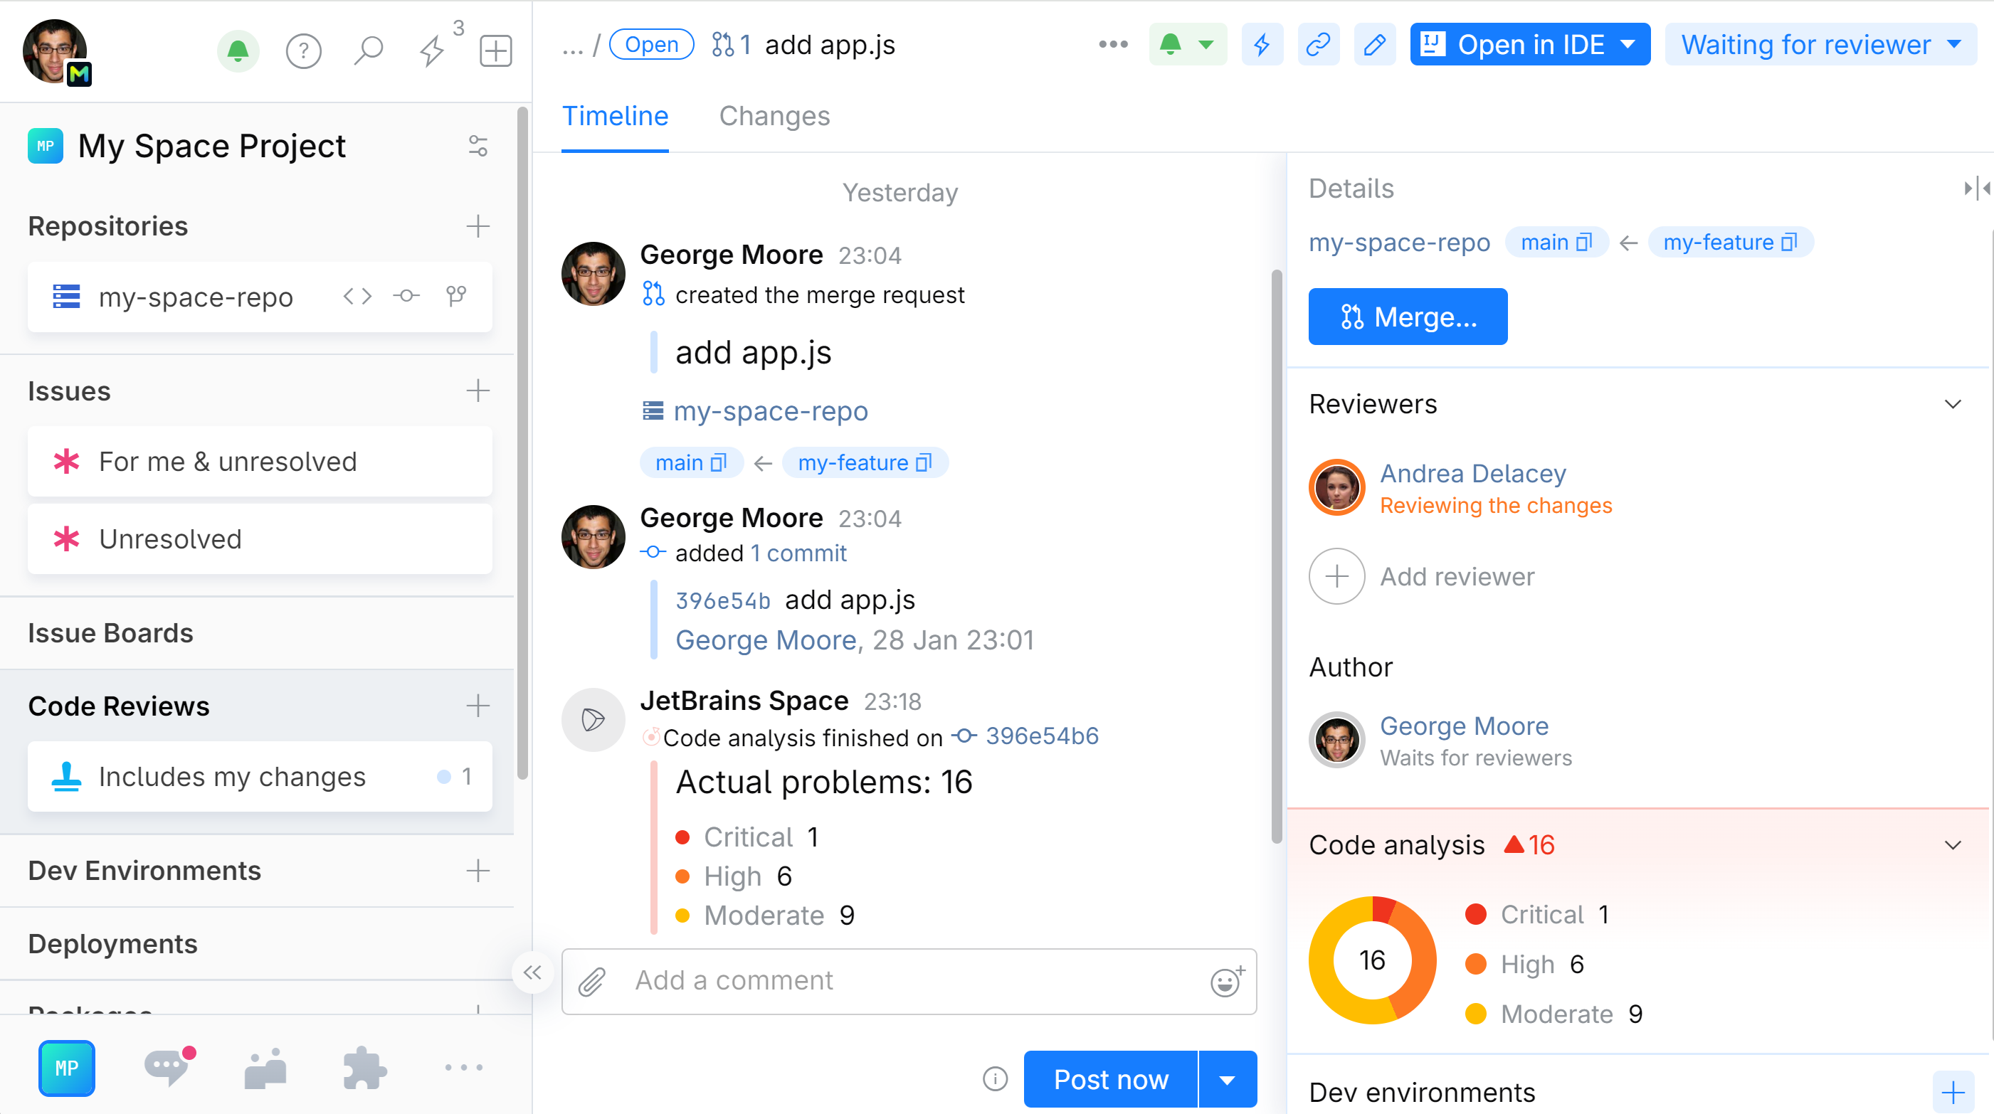Open the lightning quick actions with badge 3
The height and width of the screenshot is (1114, 1994).
coord(432,51)
